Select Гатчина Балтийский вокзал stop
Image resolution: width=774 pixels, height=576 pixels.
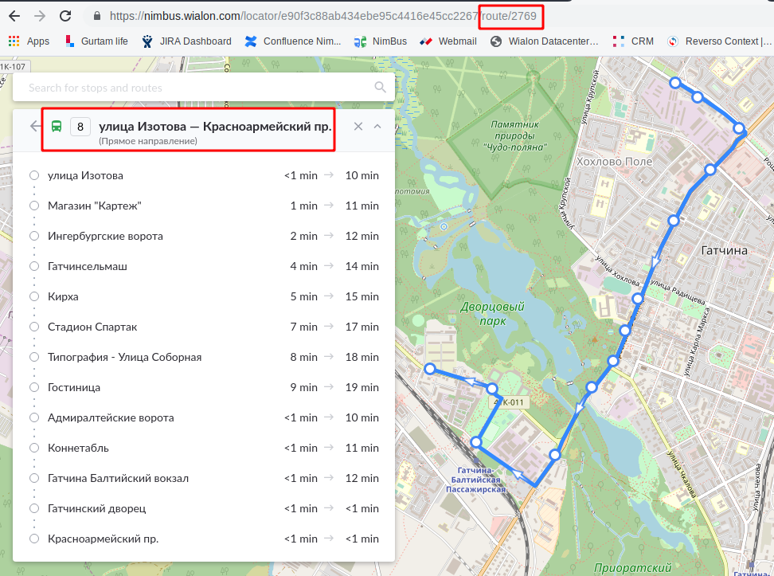(118, 478)
